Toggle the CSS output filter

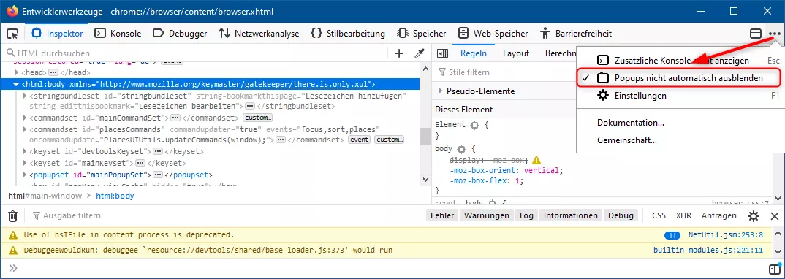point(659,215)
